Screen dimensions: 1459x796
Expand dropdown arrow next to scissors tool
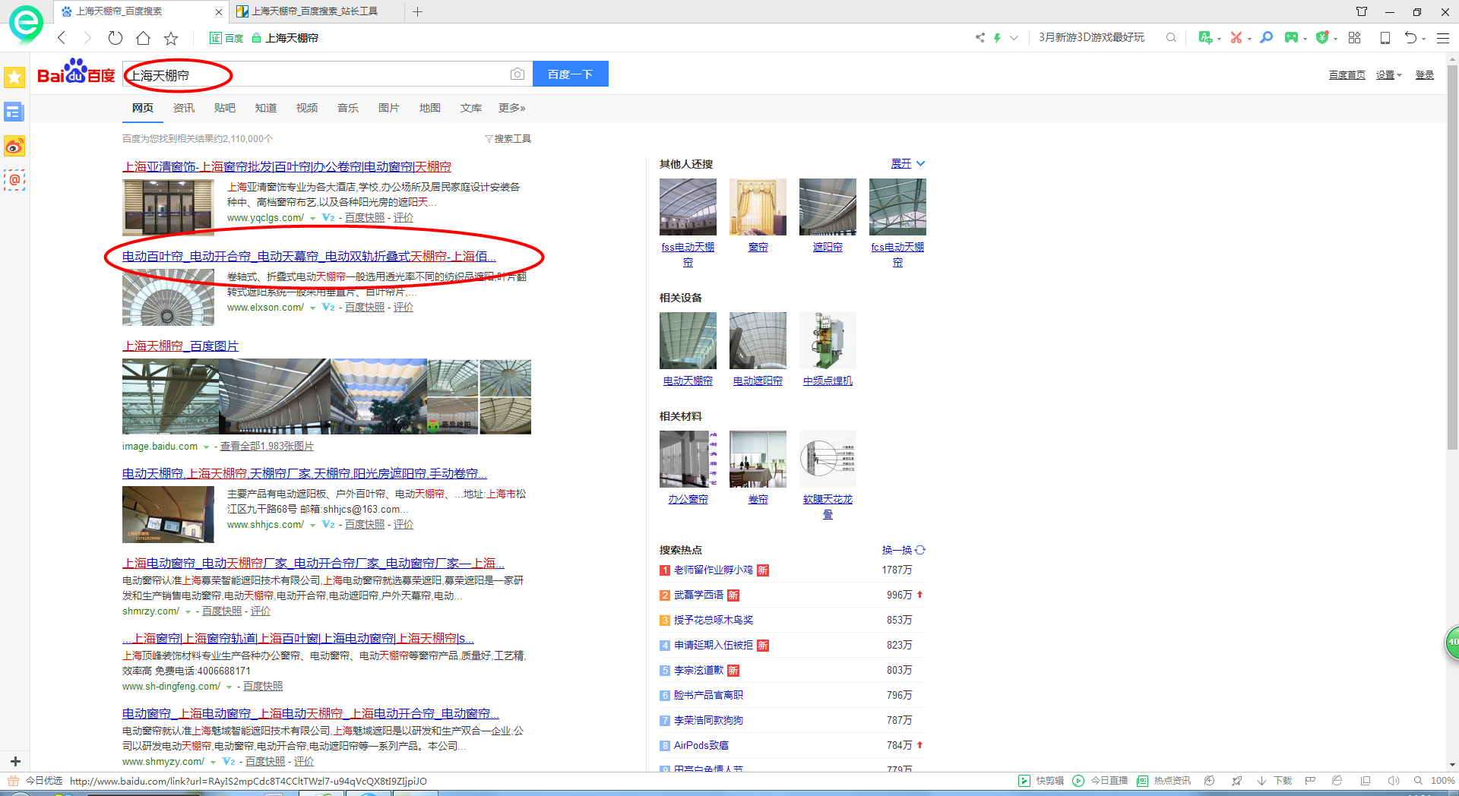1249,39
